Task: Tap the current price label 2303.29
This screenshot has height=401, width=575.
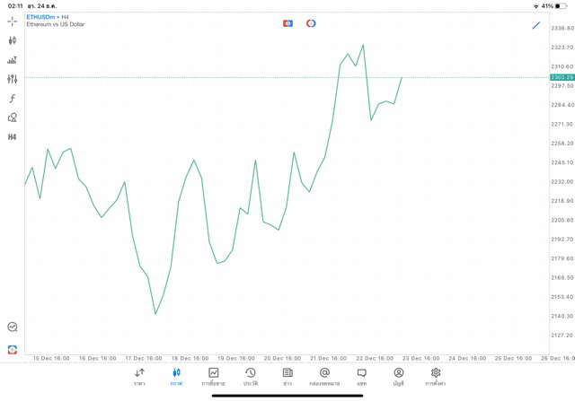Action: [562, 78]
